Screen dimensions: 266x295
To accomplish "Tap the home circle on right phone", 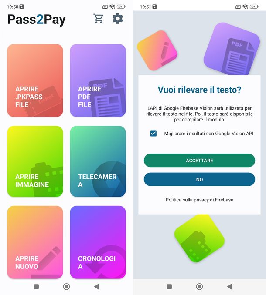I will coord(199,287).
